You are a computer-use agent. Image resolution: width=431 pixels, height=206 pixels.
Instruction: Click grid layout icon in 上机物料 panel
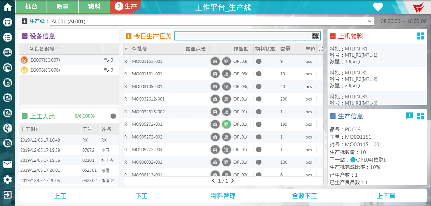[420, 36]
